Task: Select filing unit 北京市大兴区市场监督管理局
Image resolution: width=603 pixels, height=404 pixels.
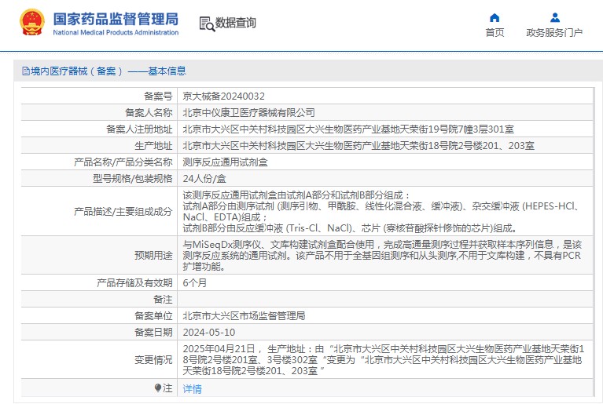Action: pos(244,316)
